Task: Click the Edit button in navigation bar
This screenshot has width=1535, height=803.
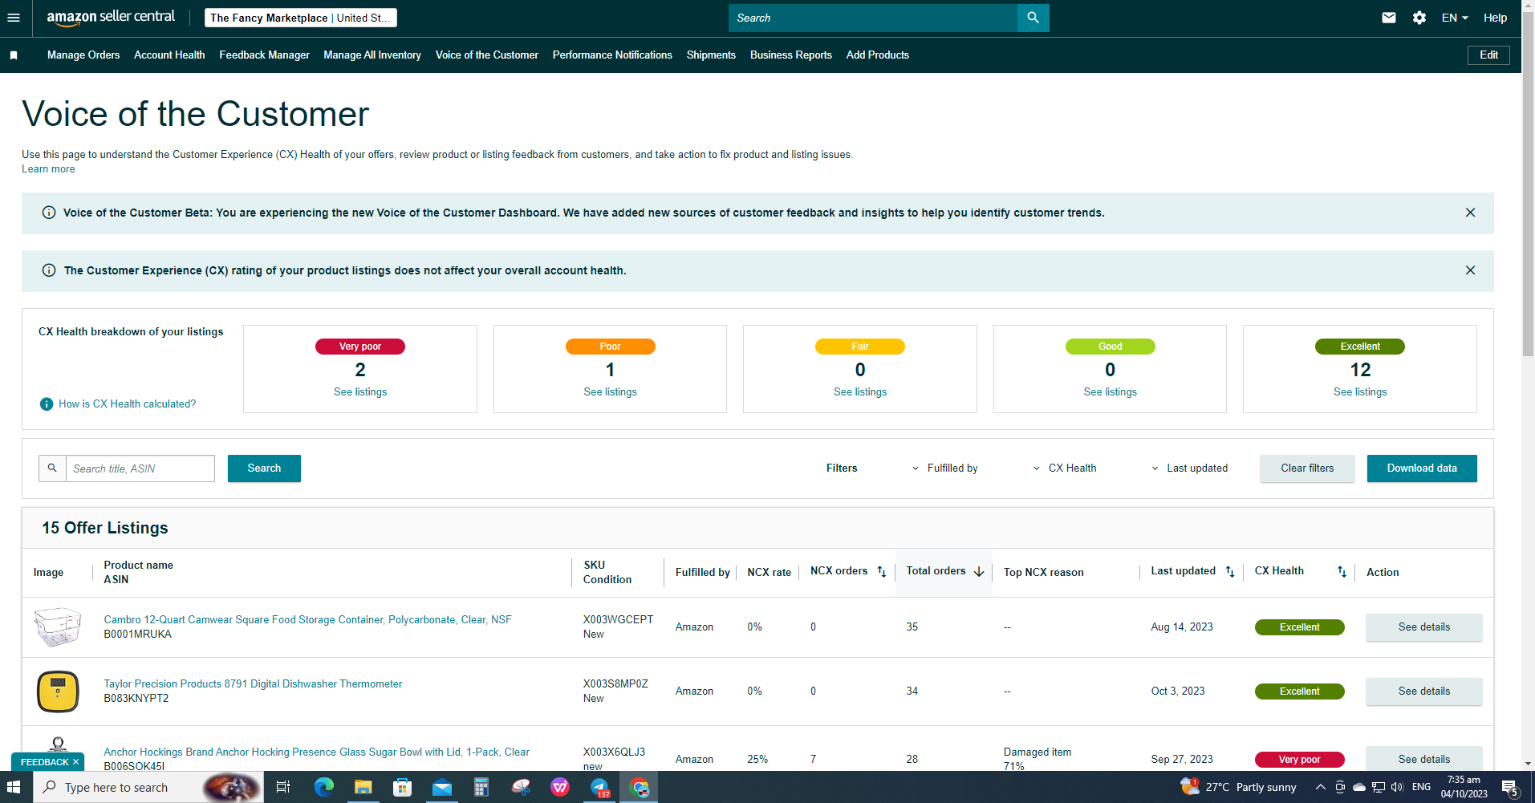Action: point(1488,55)
